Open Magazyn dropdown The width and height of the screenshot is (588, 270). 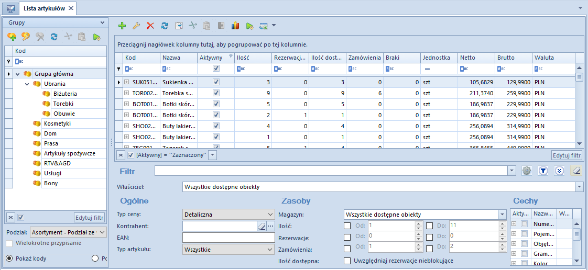coord(503,215)
